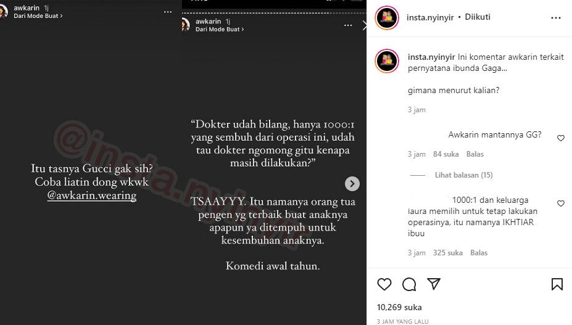Like the post with heart icon
The width and height of the screenshot is (572, 325).
point(384,284)
